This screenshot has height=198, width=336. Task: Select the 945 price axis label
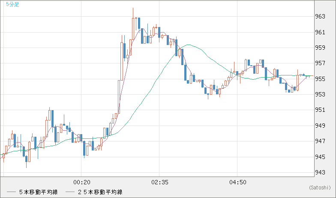pyautogui.click(x=320, y=157)
